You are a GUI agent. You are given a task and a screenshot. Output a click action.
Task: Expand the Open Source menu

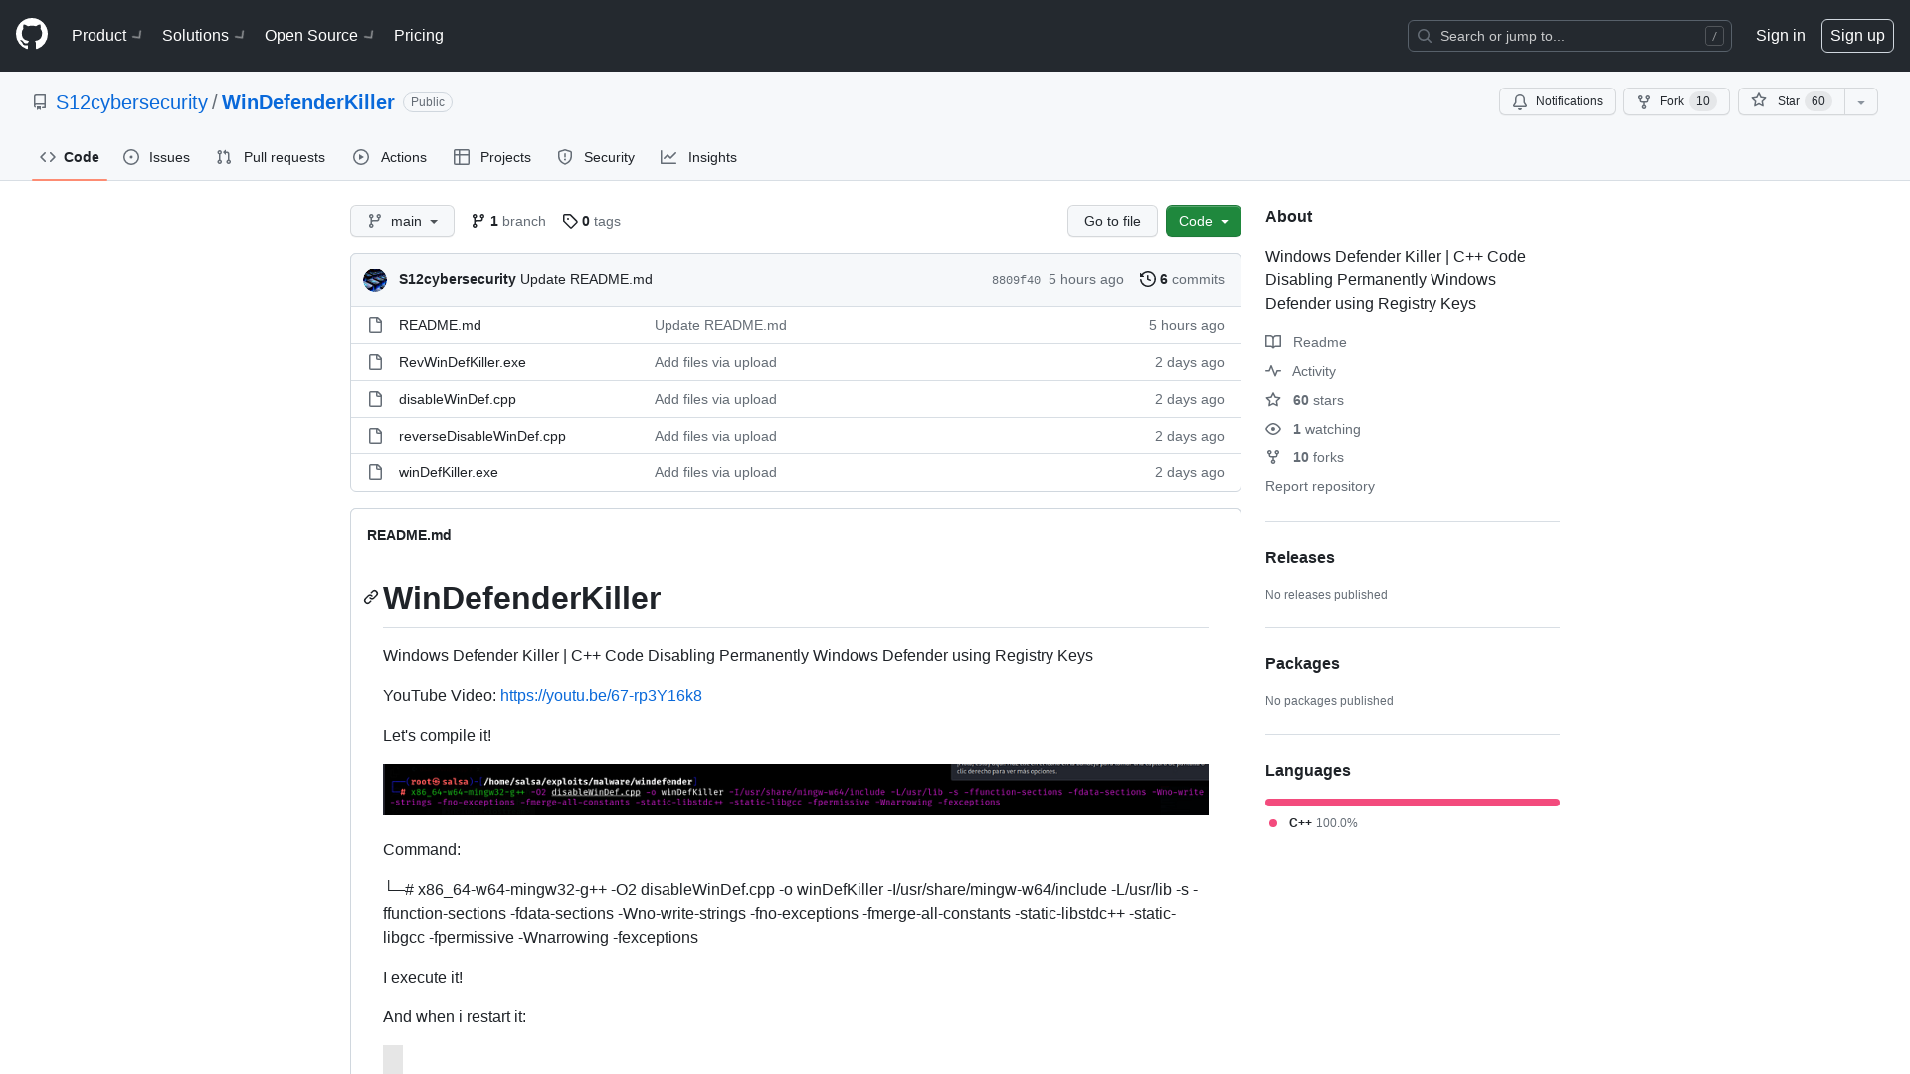click(319, 35)
